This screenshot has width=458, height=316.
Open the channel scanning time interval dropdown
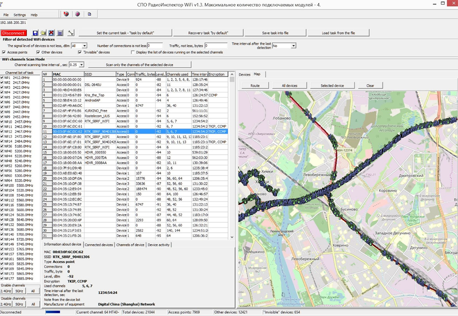(x=82, y=65)
